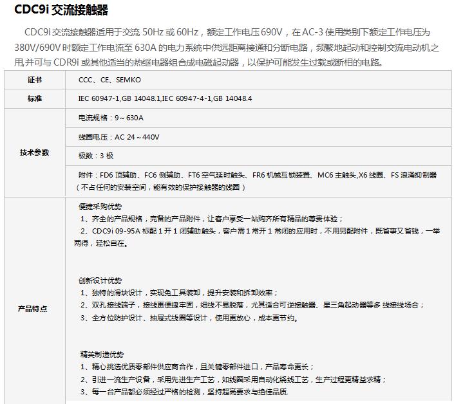Click the "极数：3 极" cell
This screenshot has width=454, height=404.
(x=258, y=156)
